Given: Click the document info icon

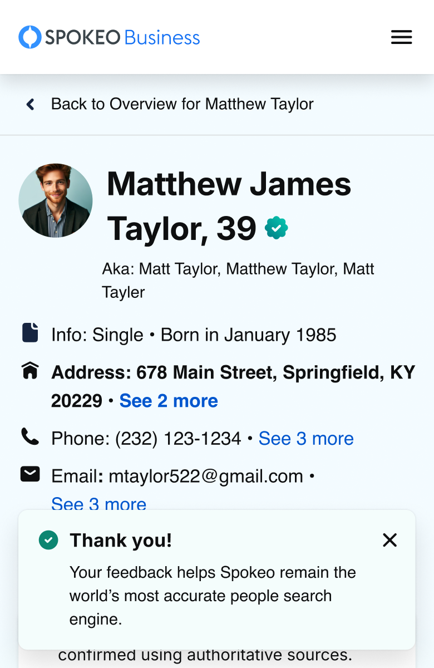Looking at the screenshot, I should click(30, 332).
